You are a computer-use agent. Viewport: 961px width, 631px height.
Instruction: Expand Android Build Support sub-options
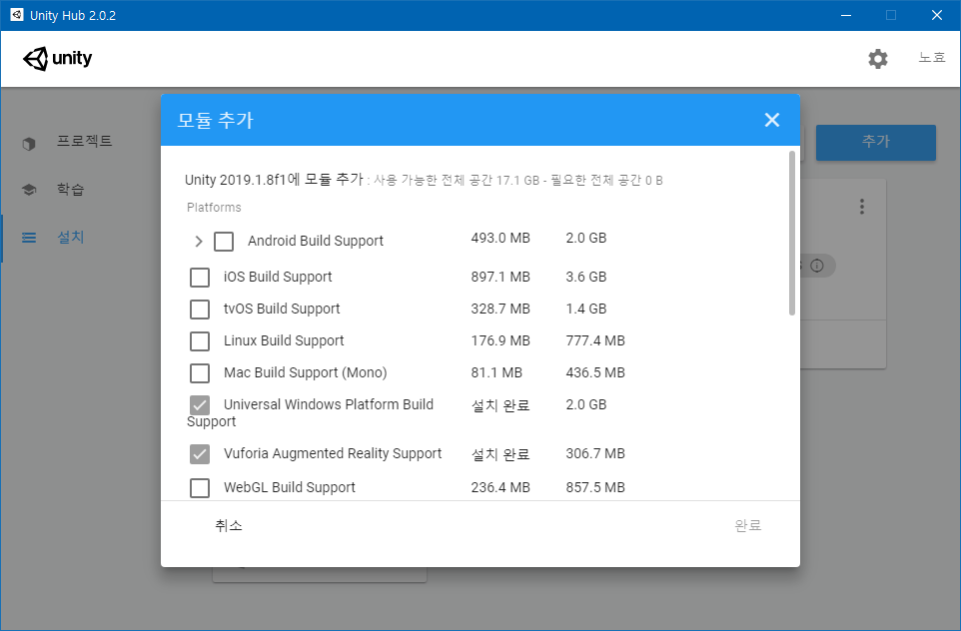point(198,242)
